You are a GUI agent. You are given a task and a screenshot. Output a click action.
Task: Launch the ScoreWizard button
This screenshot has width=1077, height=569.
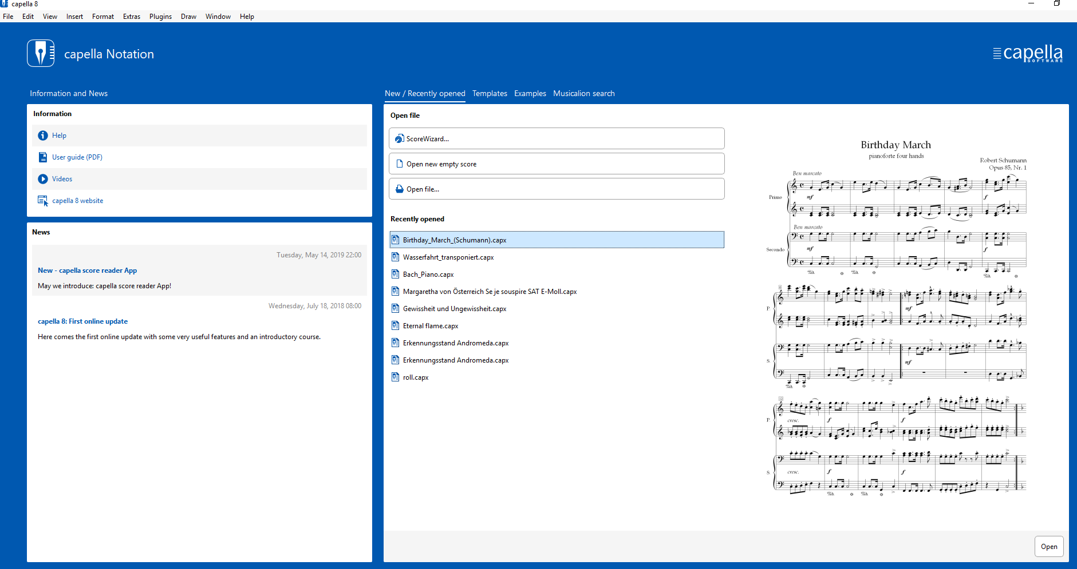557,138
